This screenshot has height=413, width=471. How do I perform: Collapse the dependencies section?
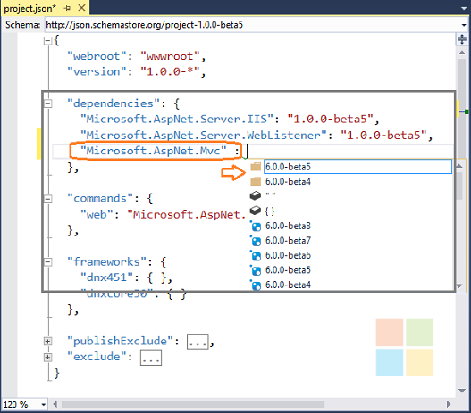47,103
